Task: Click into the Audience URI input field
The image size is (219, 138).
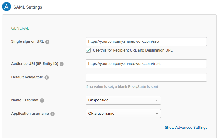Action: (x=146, y=64)
